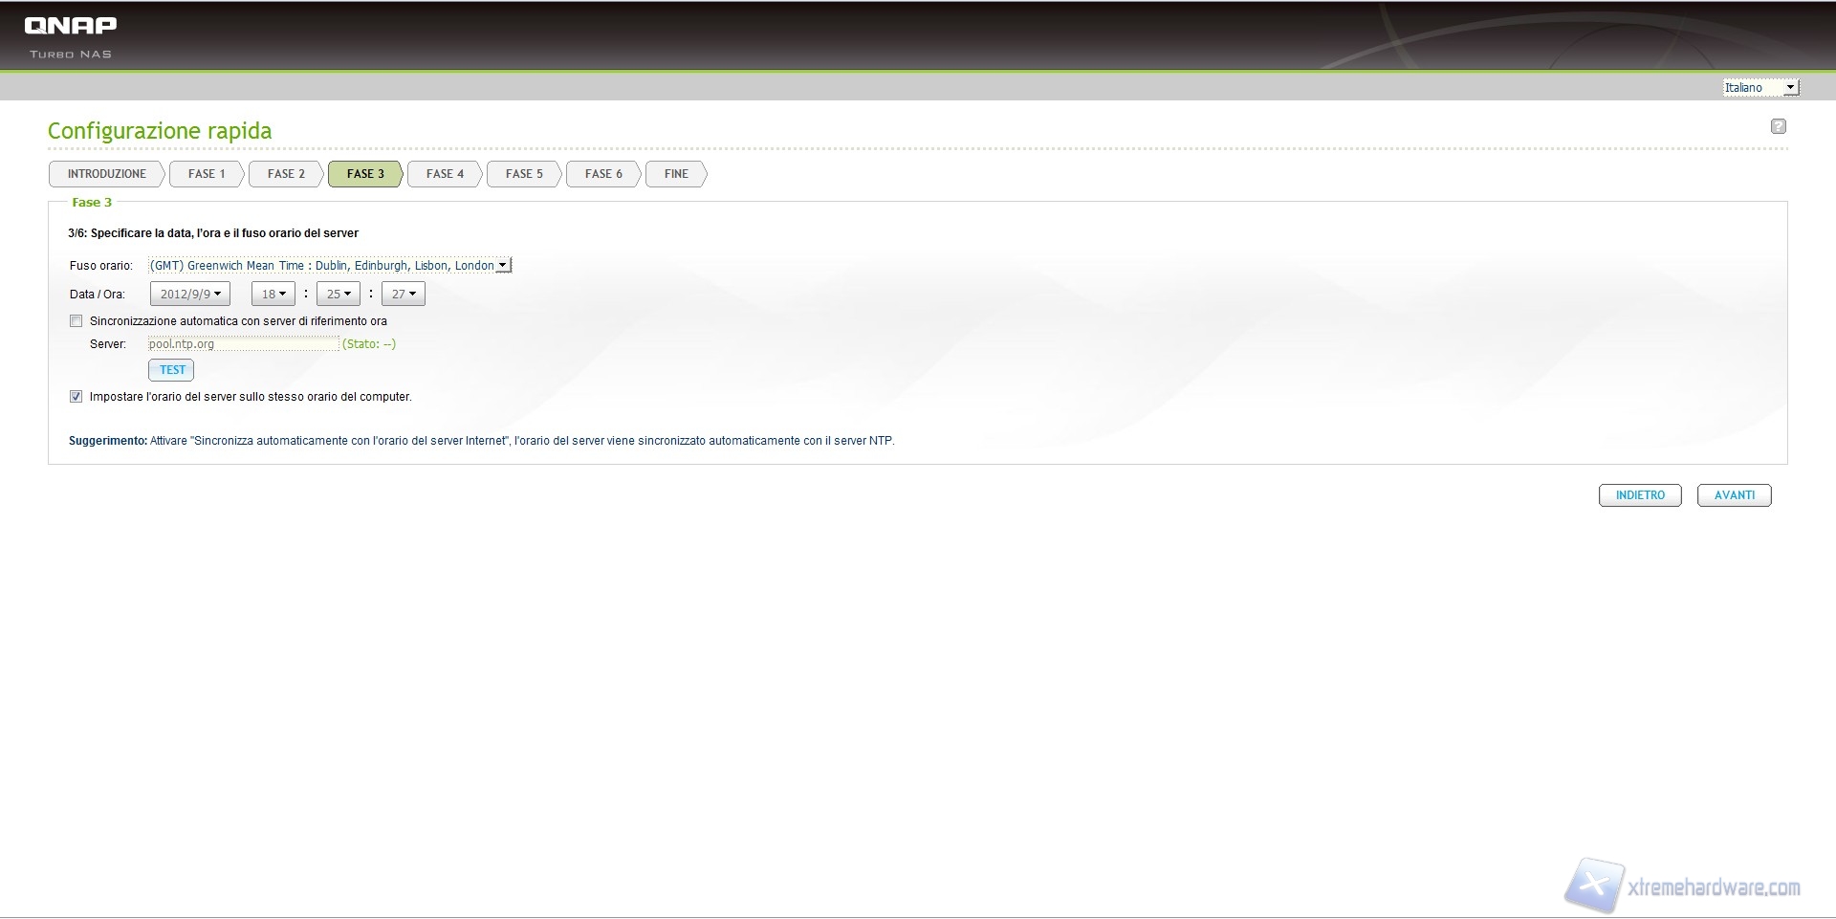Screen dimensions: 1836x919
Task: Expand the hour dropdown showing 18
Action: point(273,295)
